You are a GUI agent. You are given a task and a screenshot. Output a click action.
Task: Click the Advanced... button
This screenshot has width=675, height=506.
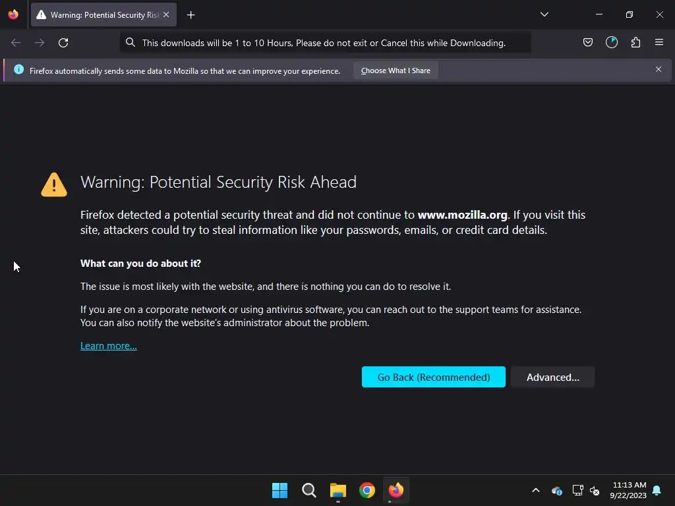tap(553, 377)
